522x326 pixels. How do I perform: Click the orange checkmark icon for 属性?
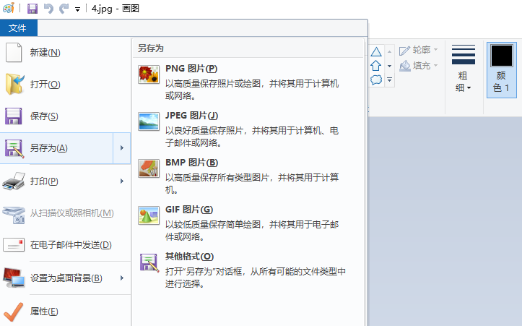tap(13, 312)
